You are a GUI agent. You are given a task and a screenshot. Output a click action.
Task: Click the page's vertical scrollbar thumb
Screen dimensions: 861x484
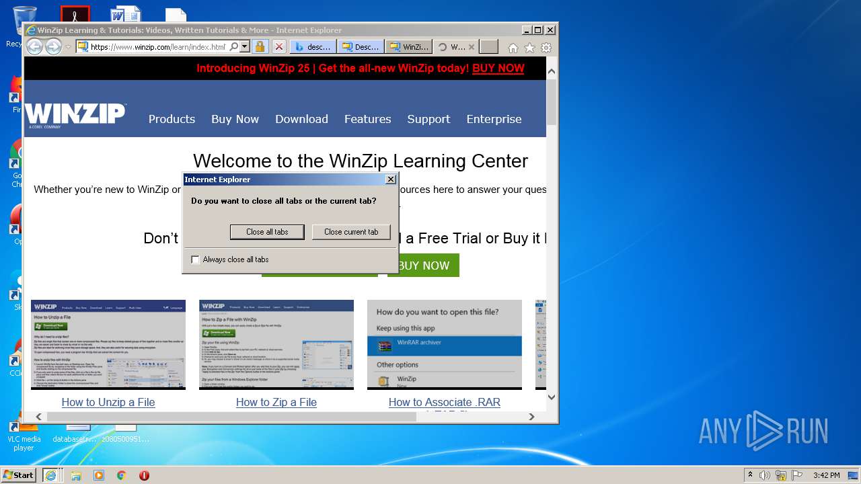click(x=552, y=102)
